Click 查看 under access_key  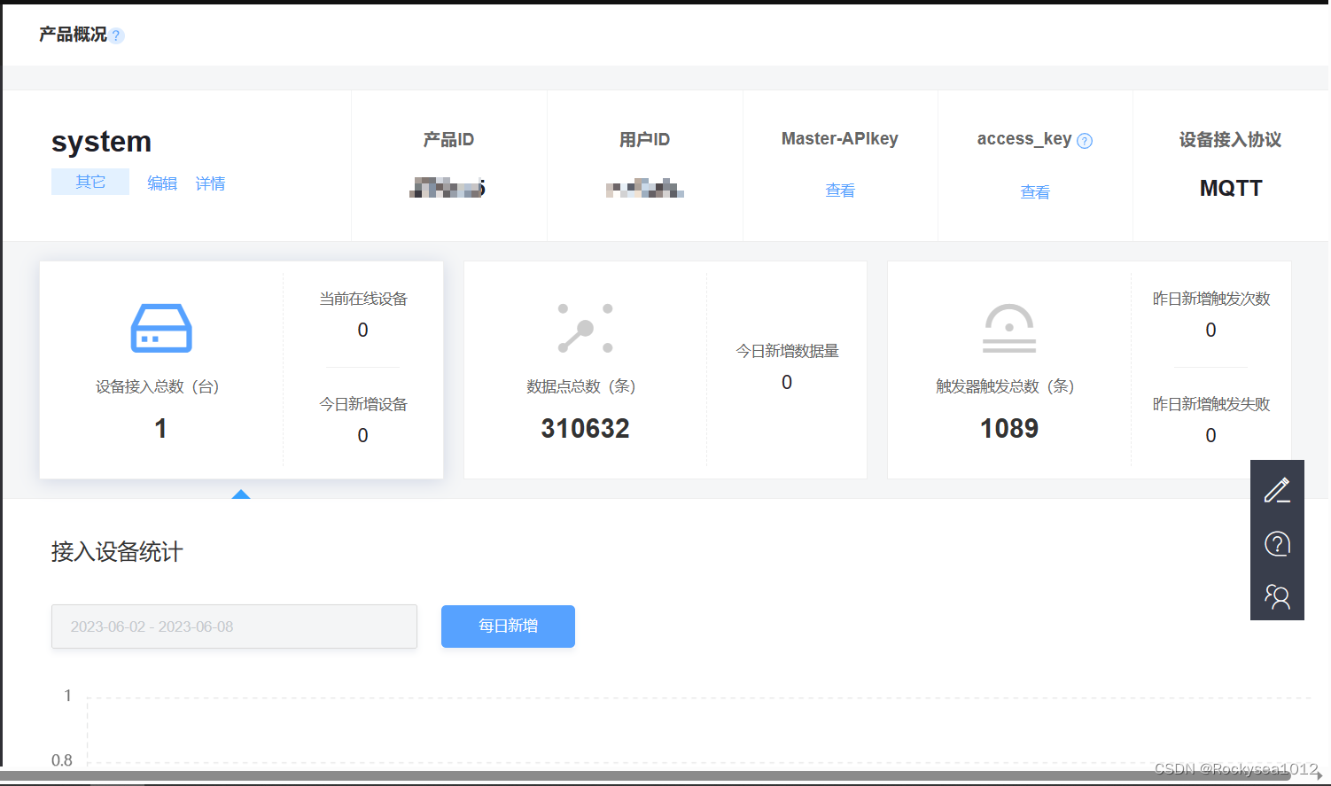(x=1035, y=191)
